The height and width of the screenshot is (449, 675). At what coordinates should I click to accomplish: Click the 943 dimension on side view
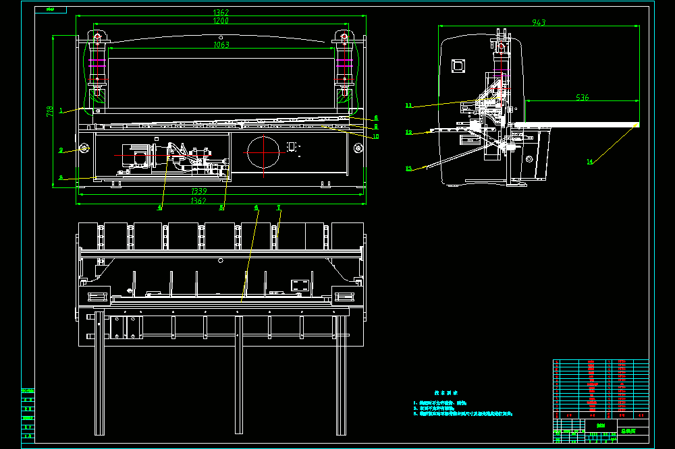[x=539, y=22]
